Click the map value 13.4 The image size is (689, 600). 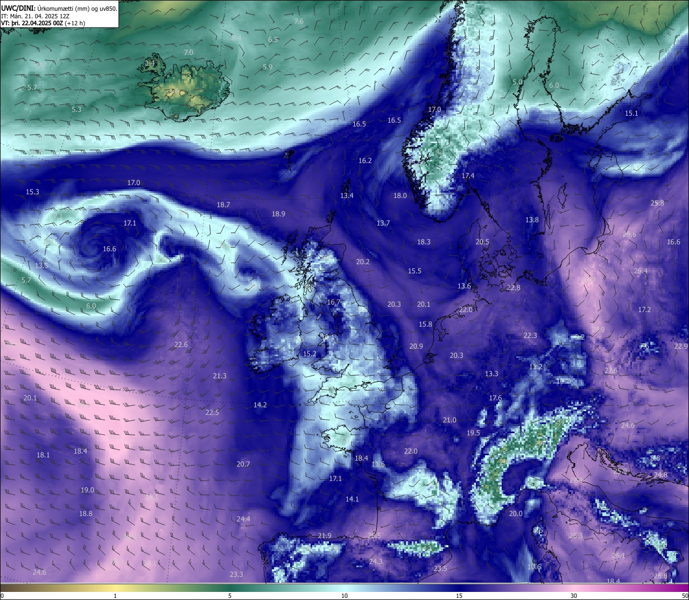click(x=347, y=195)
